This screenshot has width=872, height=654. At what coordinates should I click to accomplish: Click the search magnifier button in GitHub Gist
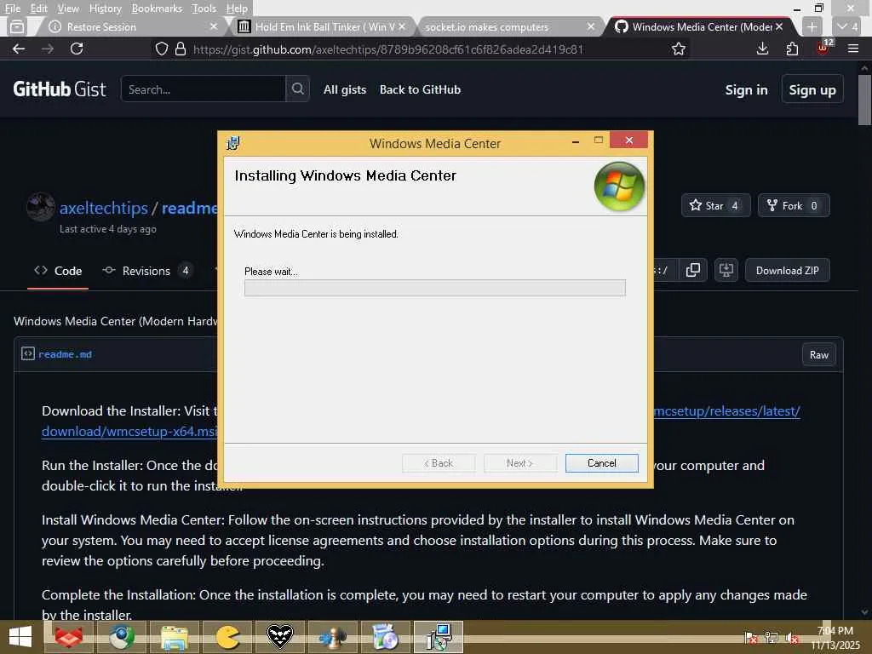click(297, 89)
